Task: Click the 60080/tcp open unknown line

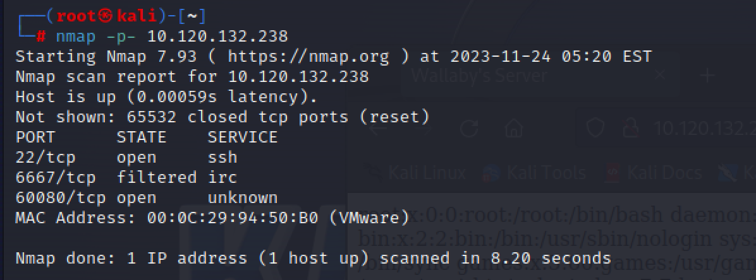Action: tap(145, 197)
